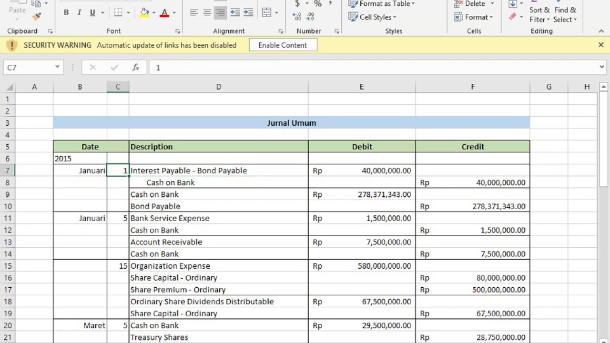Click the Merge & Center icon
610x343 pixels.
pos(266,13)
